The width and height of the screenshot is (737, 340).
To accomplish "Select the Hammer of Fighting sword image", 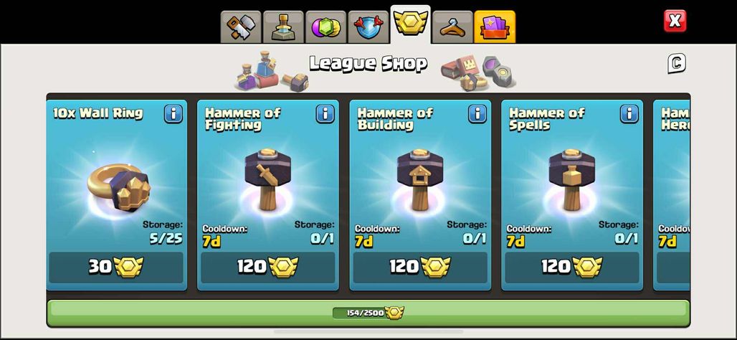I will [x=267, y=179].
